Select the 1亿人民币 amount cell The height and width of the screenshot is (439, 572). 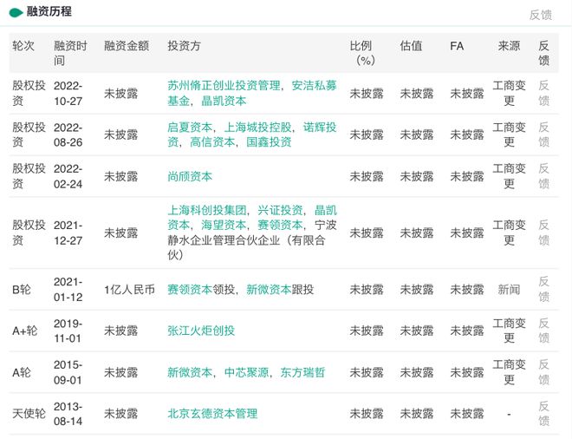point(129,290)
